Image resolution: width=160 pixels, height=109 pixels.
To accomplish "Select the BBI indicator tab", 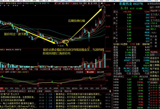I will point(81,88).
